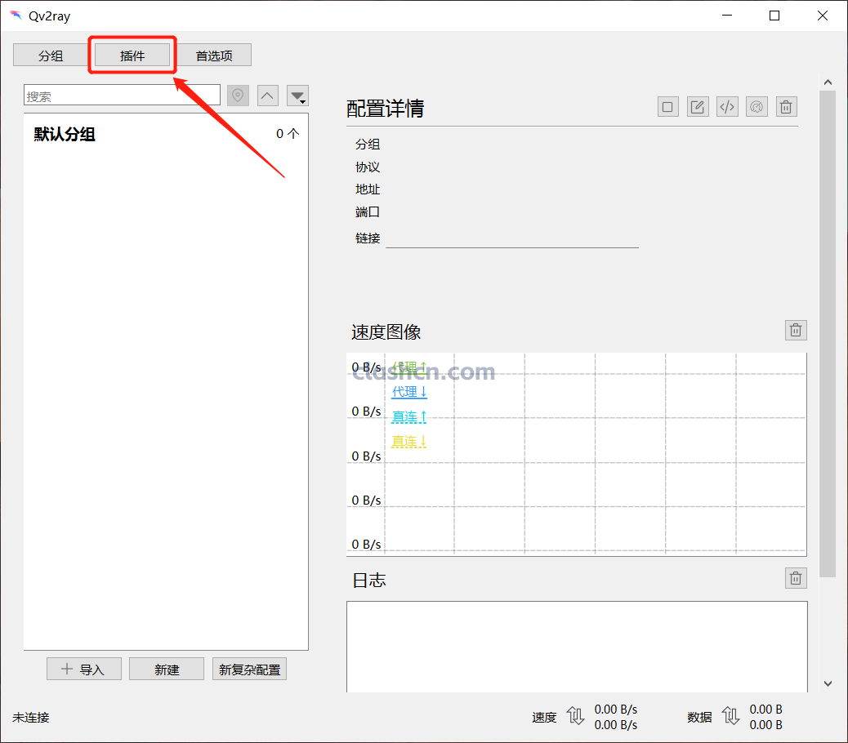Screen dimensions: 848x743
Task: Click the 代理↓ proxy download legend
Action: (x=409, y=392)
